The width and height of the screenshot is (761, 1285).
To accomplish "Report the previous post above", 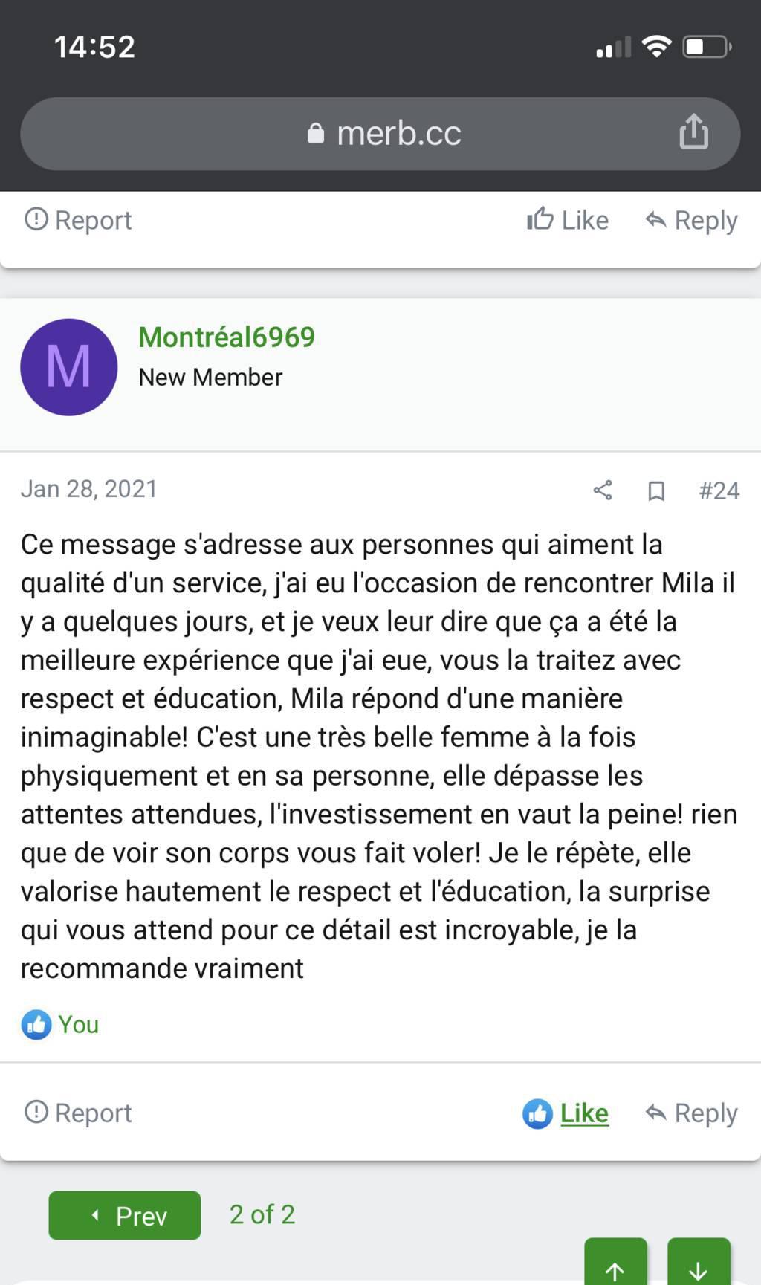I will click(79, 220).
